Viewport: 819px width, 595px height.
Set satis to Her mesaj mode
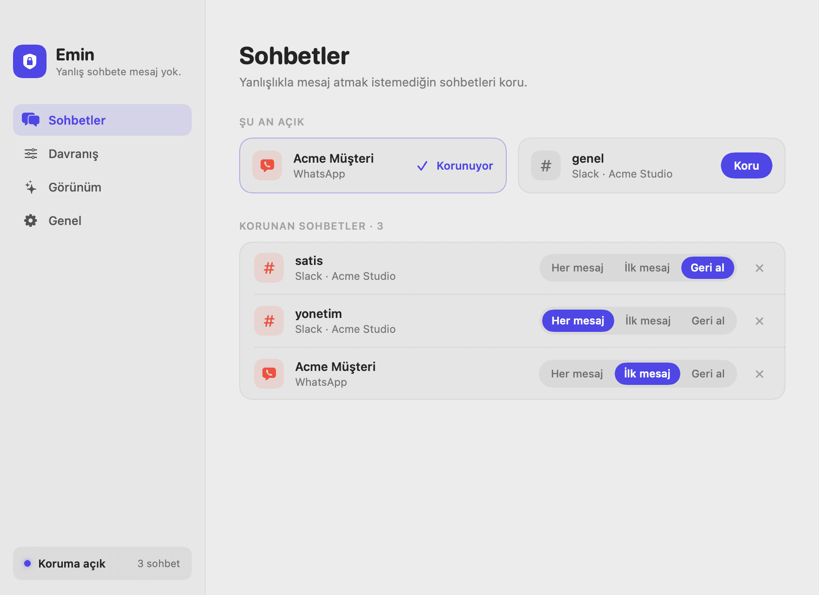point(577,268)
